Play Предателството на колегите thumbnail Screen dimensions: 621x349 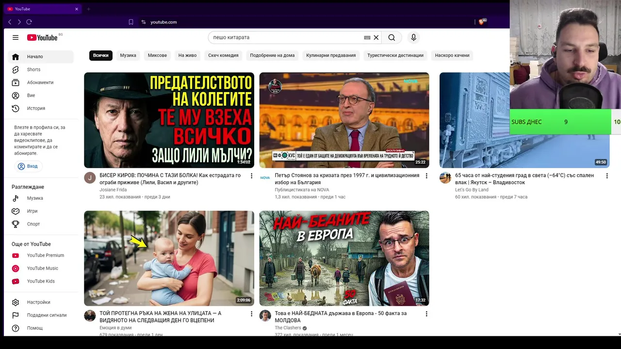(169, 120)
